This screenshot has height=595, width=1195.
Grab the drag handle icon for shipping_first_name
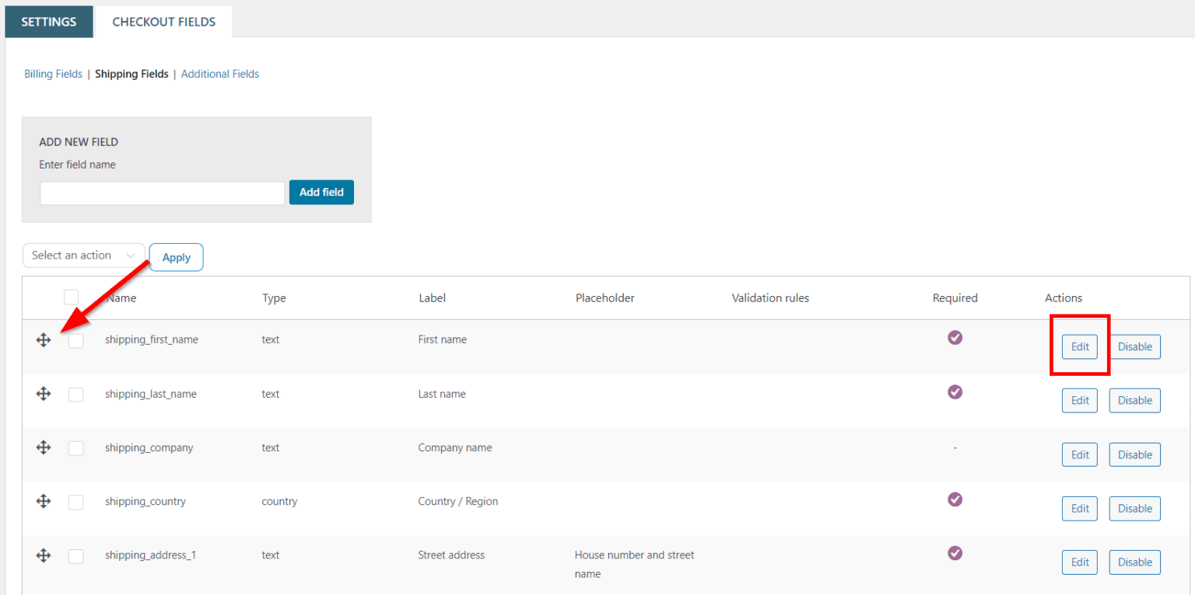coord(44,339)
